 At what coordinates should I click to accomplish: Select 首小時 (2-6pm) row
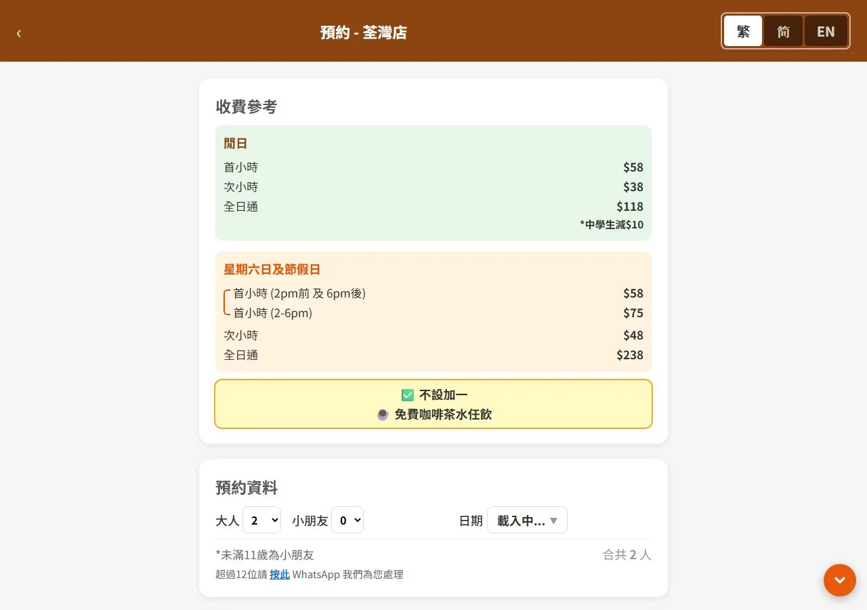(438, 313)
